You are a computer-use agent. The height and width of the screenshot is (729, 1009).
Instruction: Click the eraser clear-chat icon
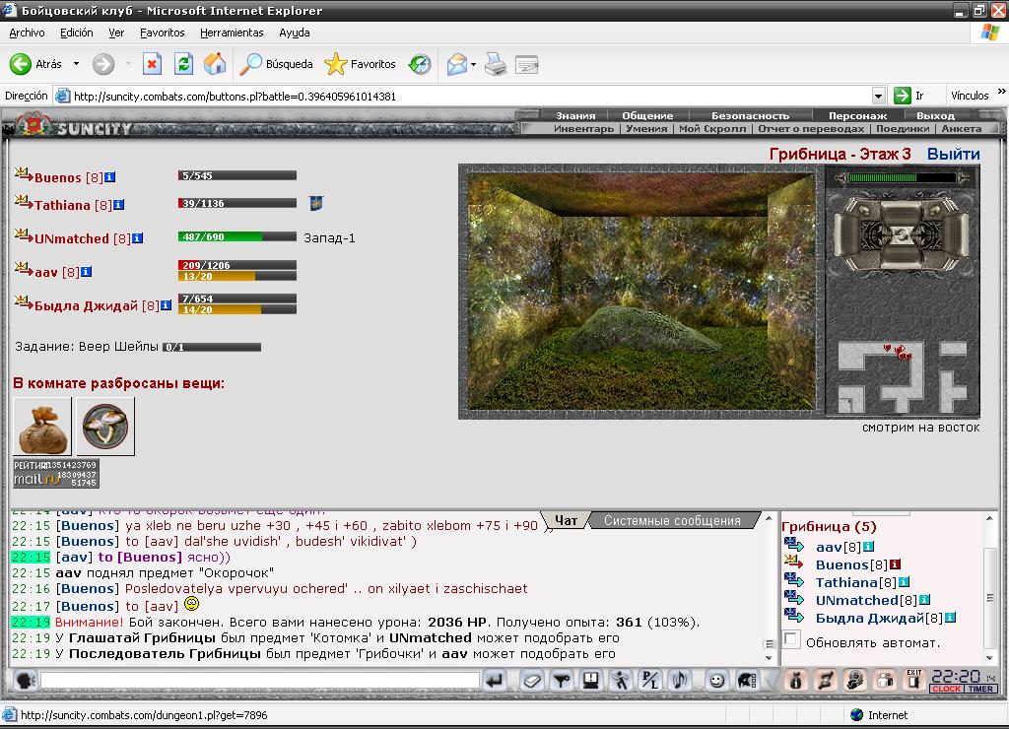click(531, 680)
